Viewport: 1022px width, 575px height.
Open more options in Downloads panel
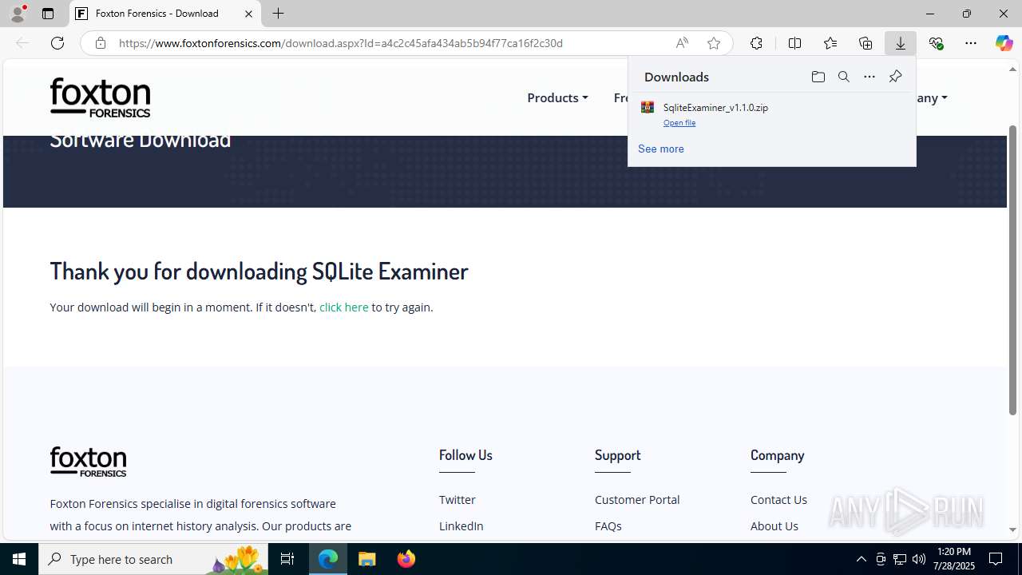click(869, 77)
